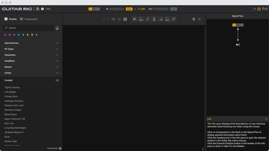269x151 pixels.
Task: Load the JB Metal Rhythm 3 preset
Action: tap(14, 132)
